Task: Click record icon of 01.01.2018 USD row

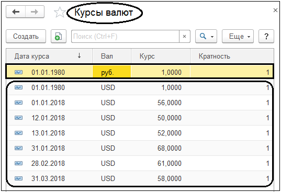Action: (19, 103)
